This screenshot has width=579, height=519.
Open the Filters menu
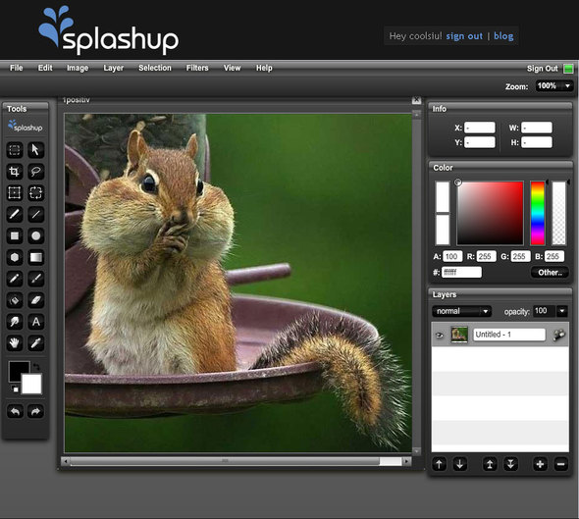tap(197, 68)
